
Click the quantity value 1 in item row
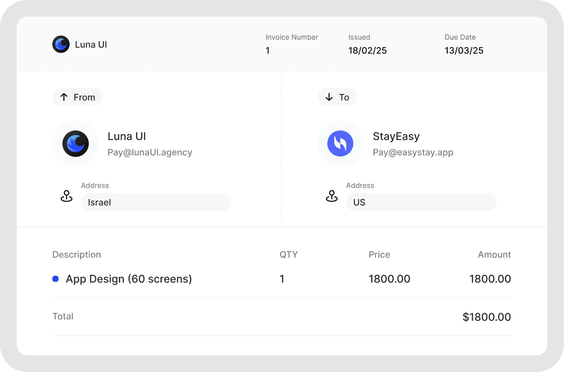click(x=282, y=279)
